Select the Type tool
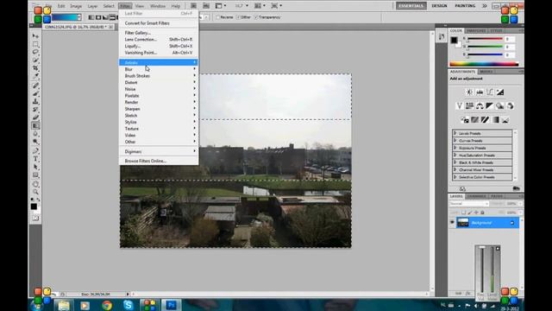 [x=35, y=159]
